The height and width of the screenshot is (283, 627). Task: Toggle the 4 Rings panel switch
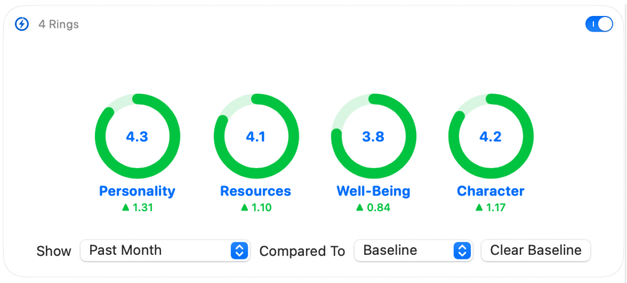599,24
